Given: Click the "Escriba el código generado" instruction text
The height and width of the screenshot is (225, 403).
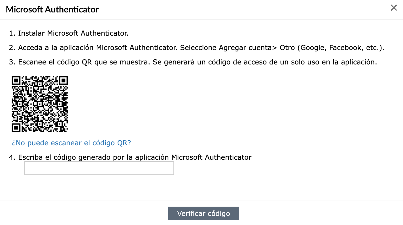Looking at the screenshot, I should pyautogui.click(x=135, y=157).
